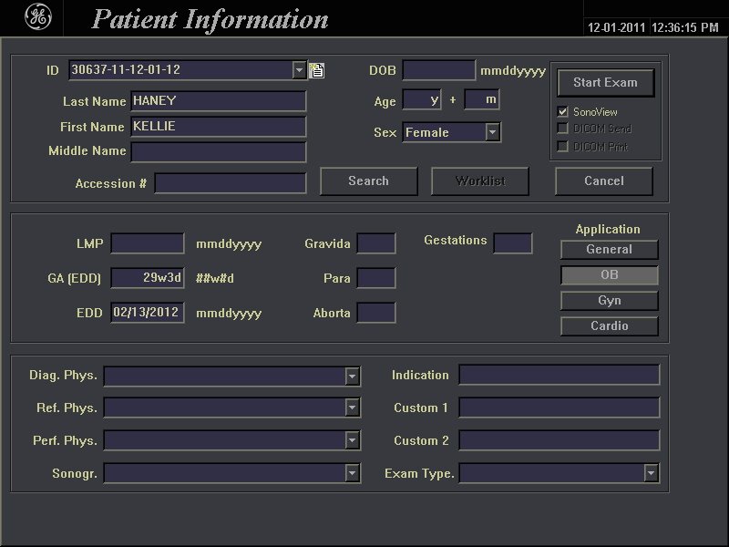The height and width of the screenshot is (547, 729).
Task: Select the General application
Action: (609, 249)
